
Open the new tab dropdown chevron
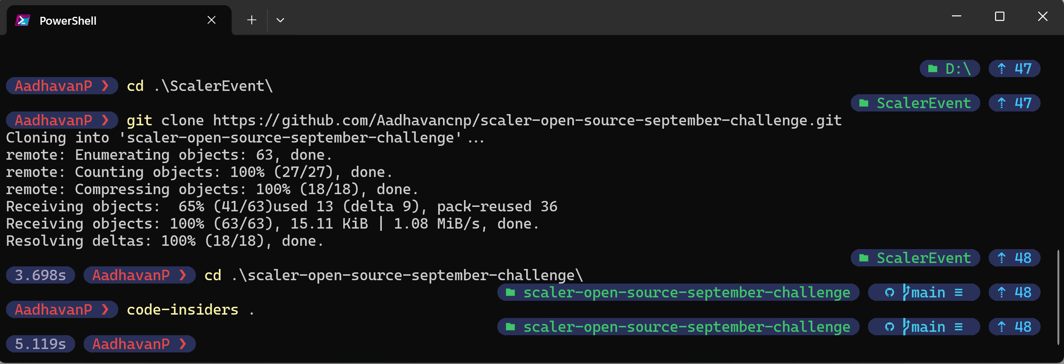point(280,19)
